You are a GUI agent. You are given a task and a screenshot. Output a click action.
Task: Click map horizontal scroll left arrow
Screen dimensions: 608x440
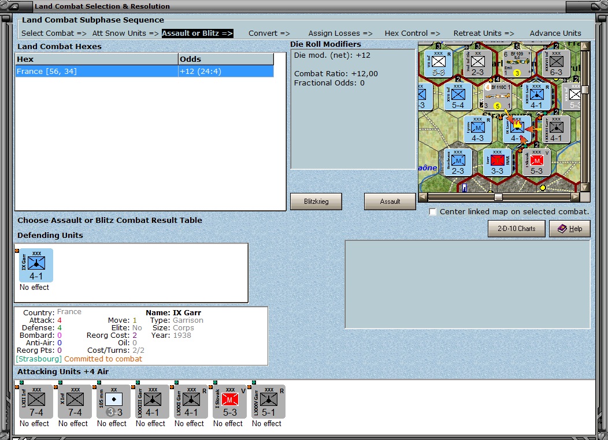[423, 197]
